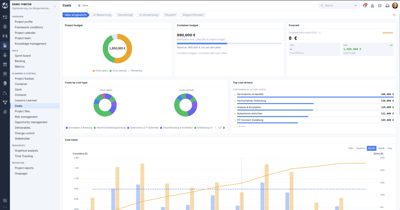Expand the '... 8 more' cost drivers link
Screen dimensions: 400x210
point(241,126)
